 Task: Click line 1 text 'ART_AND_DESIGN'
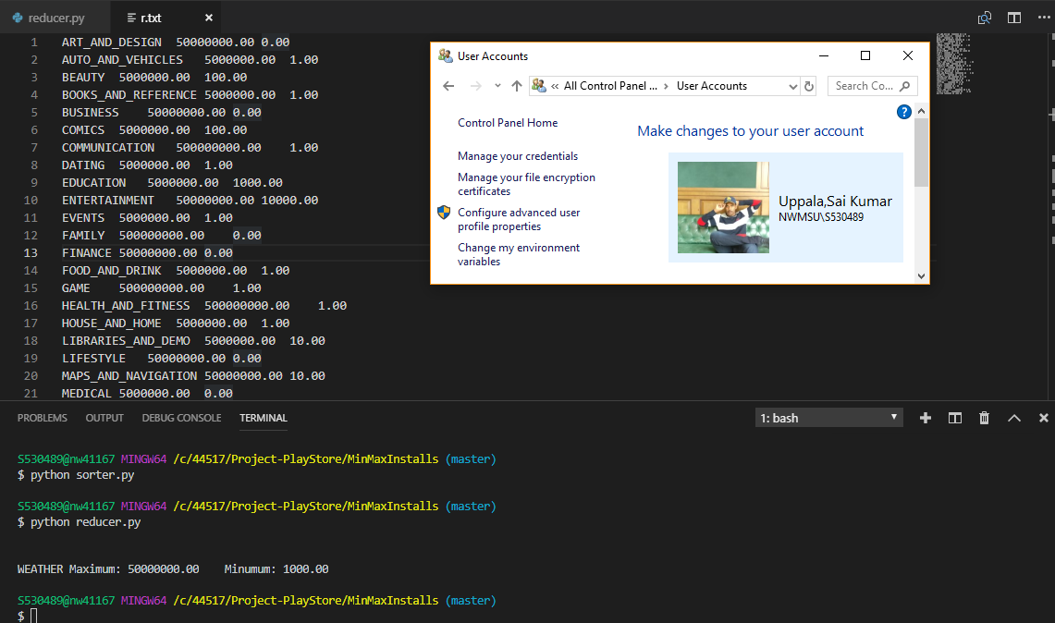click(112, 43)
